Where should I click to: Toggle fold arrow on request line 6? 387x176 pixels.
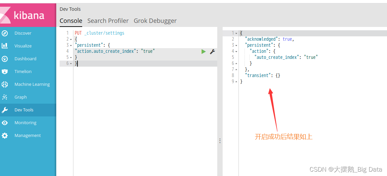pos(71,64)
